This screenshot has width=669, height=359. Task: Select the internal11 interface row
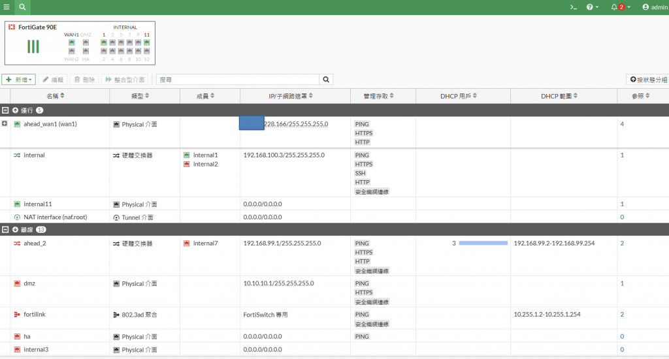coord(334,204)
